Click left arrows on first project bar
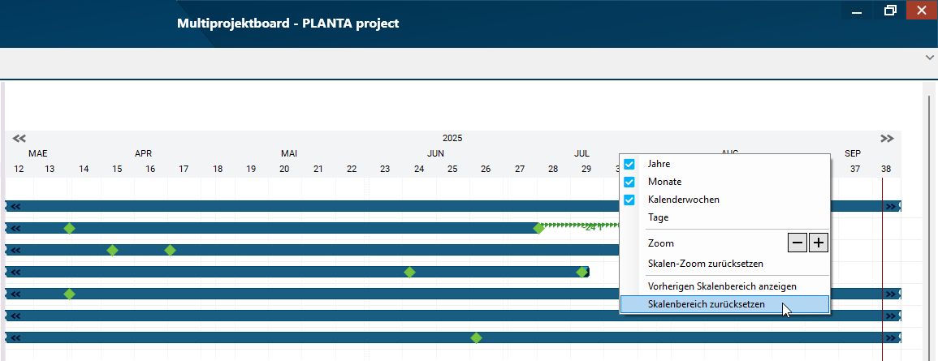Image resolution: width=938 pixels, height=361 pixels. pos(15,206)
